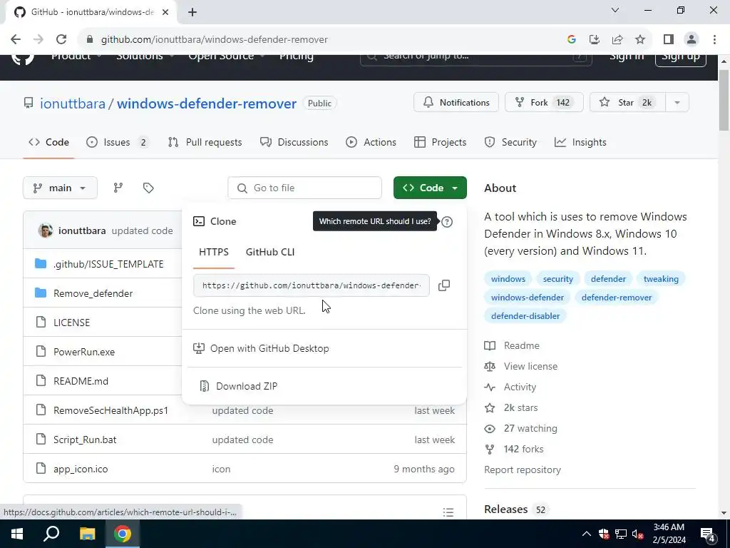The image size is (730, 548).
Task: Click the ionuttbara owner link
Action: 73,103
